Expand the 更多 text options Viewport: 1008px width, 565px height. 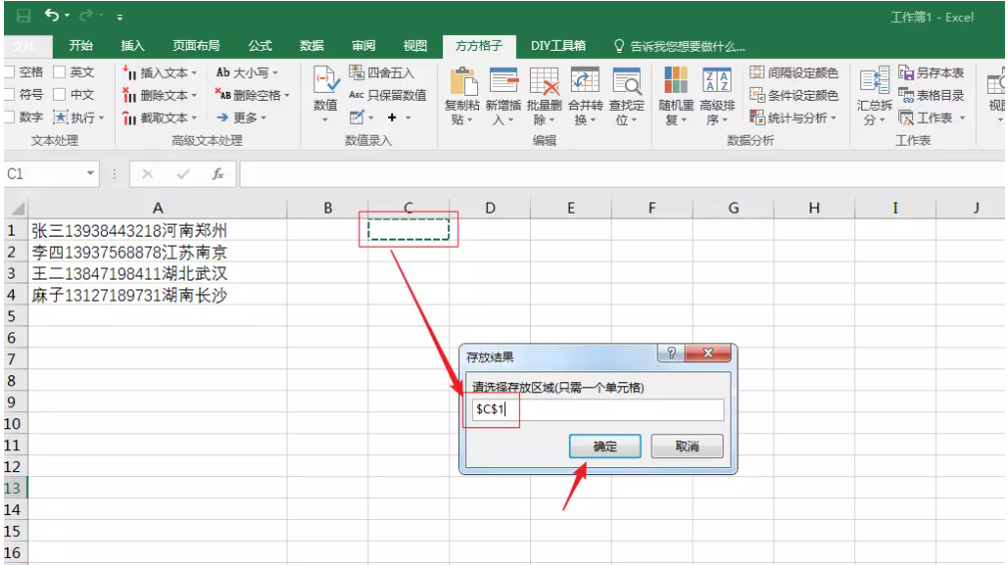point(242,118)
